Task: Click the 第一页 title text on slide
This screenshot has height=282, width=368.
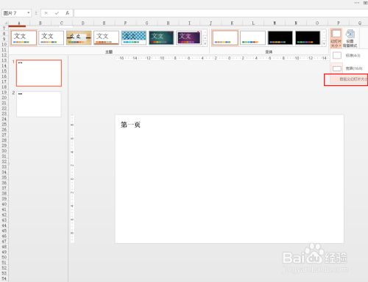Action: (x=130, y=125)
